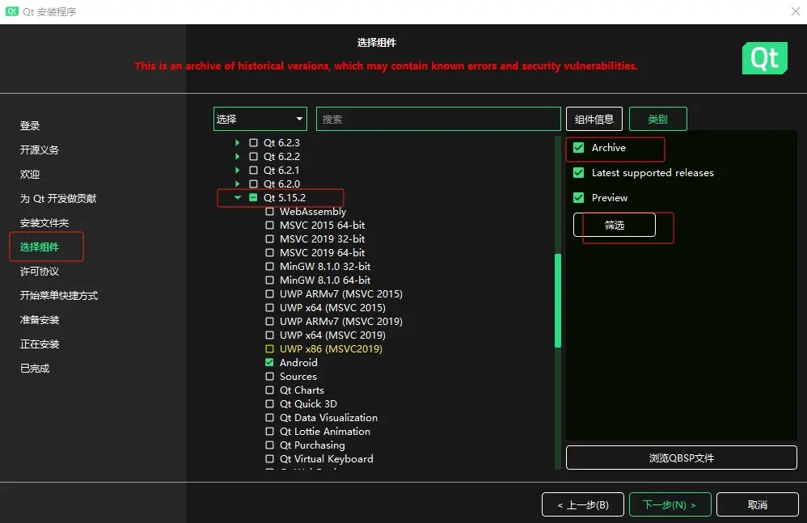Check UWP x64 (MSVC 2019) component
This screenshot has height=523, width=807.
(x=269, y=335)
